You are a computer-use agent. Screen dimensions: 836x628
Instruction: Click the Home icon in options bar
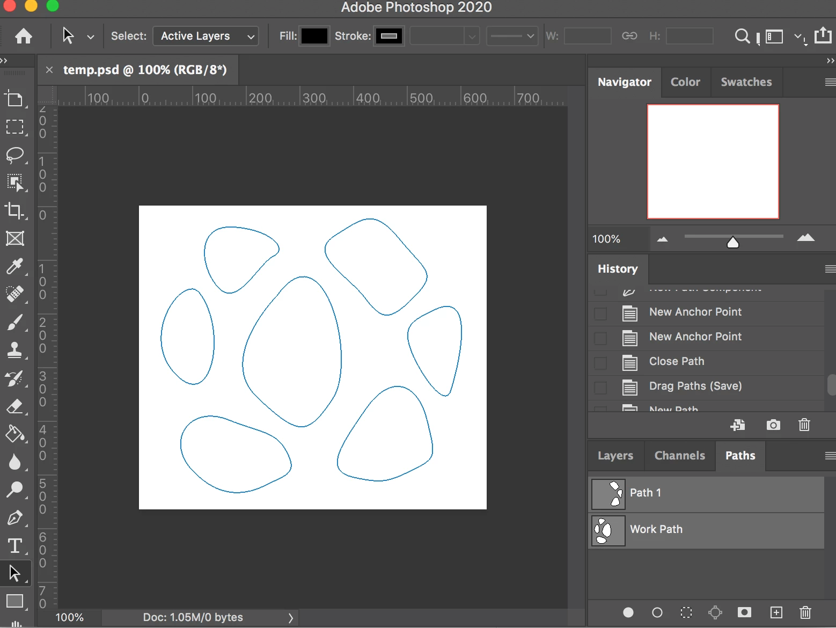tap(23, 36)
